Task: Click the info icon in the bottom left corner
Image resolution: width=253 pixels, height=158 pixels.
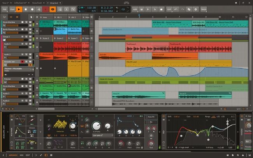Action: coord(3,155)
